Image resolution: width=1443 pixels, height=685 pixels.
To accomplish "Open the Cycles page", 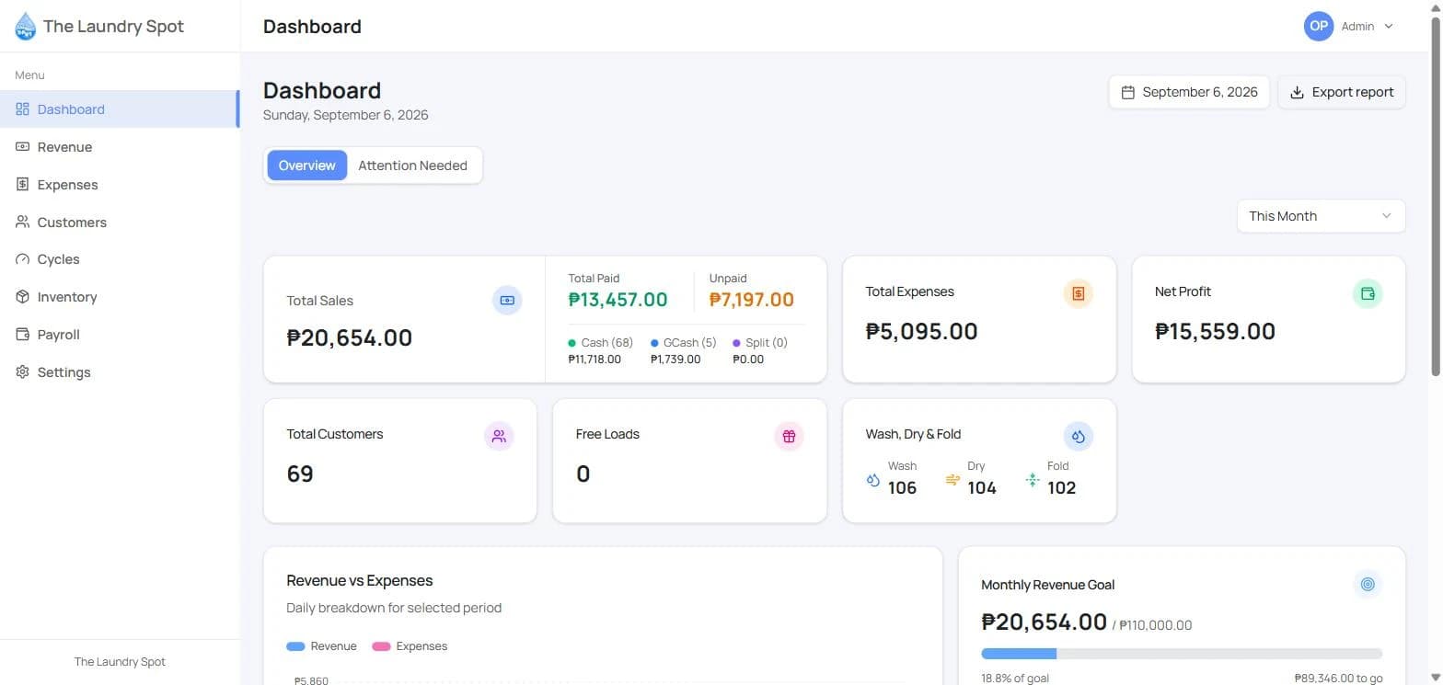I will coord(119,259).
